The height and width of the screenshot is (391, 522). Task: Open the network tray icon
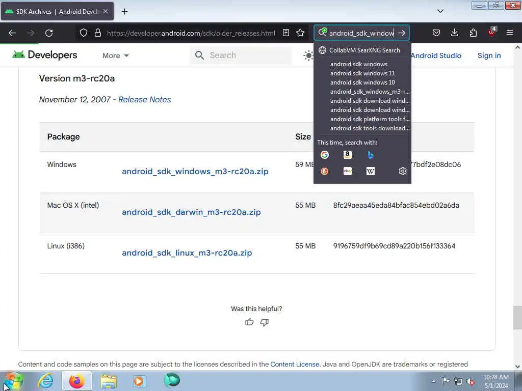(x=458, y=381)
